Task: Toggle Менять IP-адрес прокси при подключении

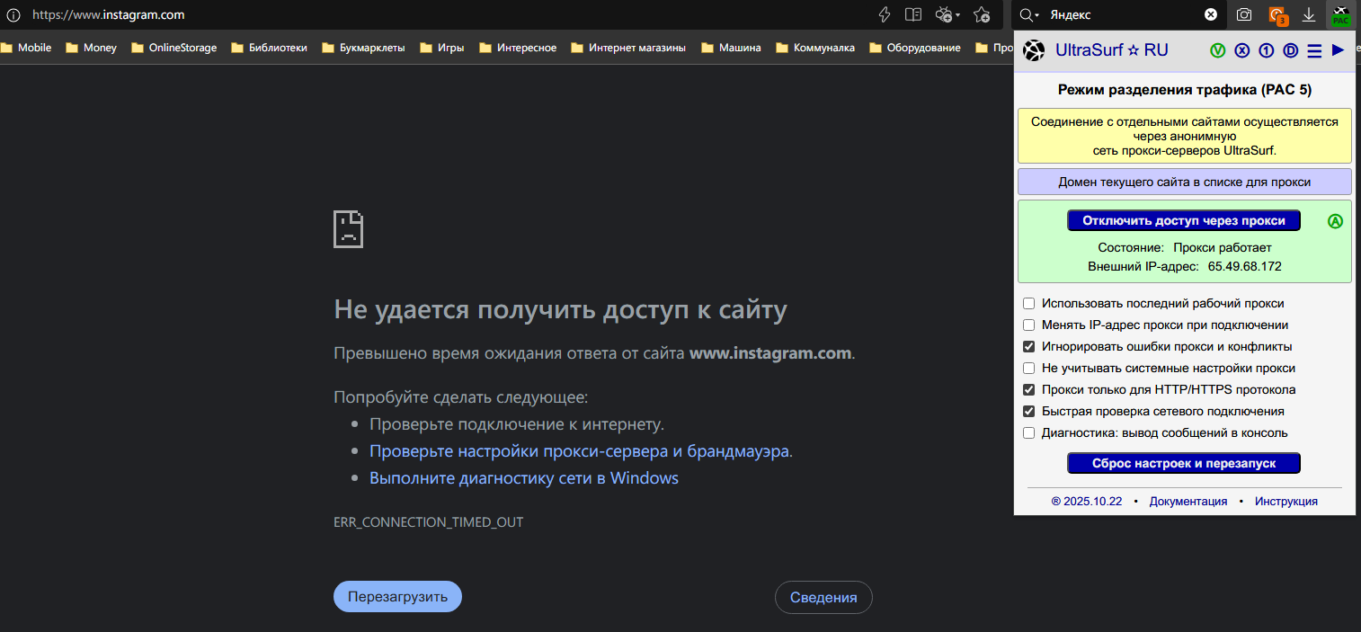Action: click(1029, 325)
